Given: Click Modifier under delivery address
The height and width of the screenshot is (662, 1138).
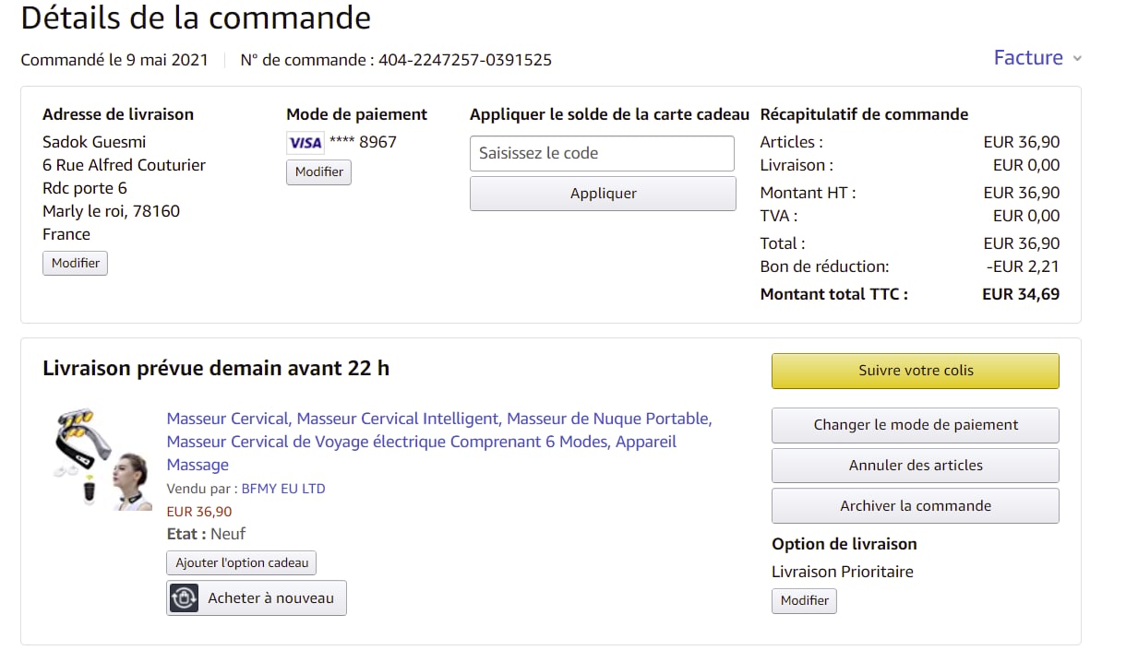Looking at the screenshot, I should 75,263.
